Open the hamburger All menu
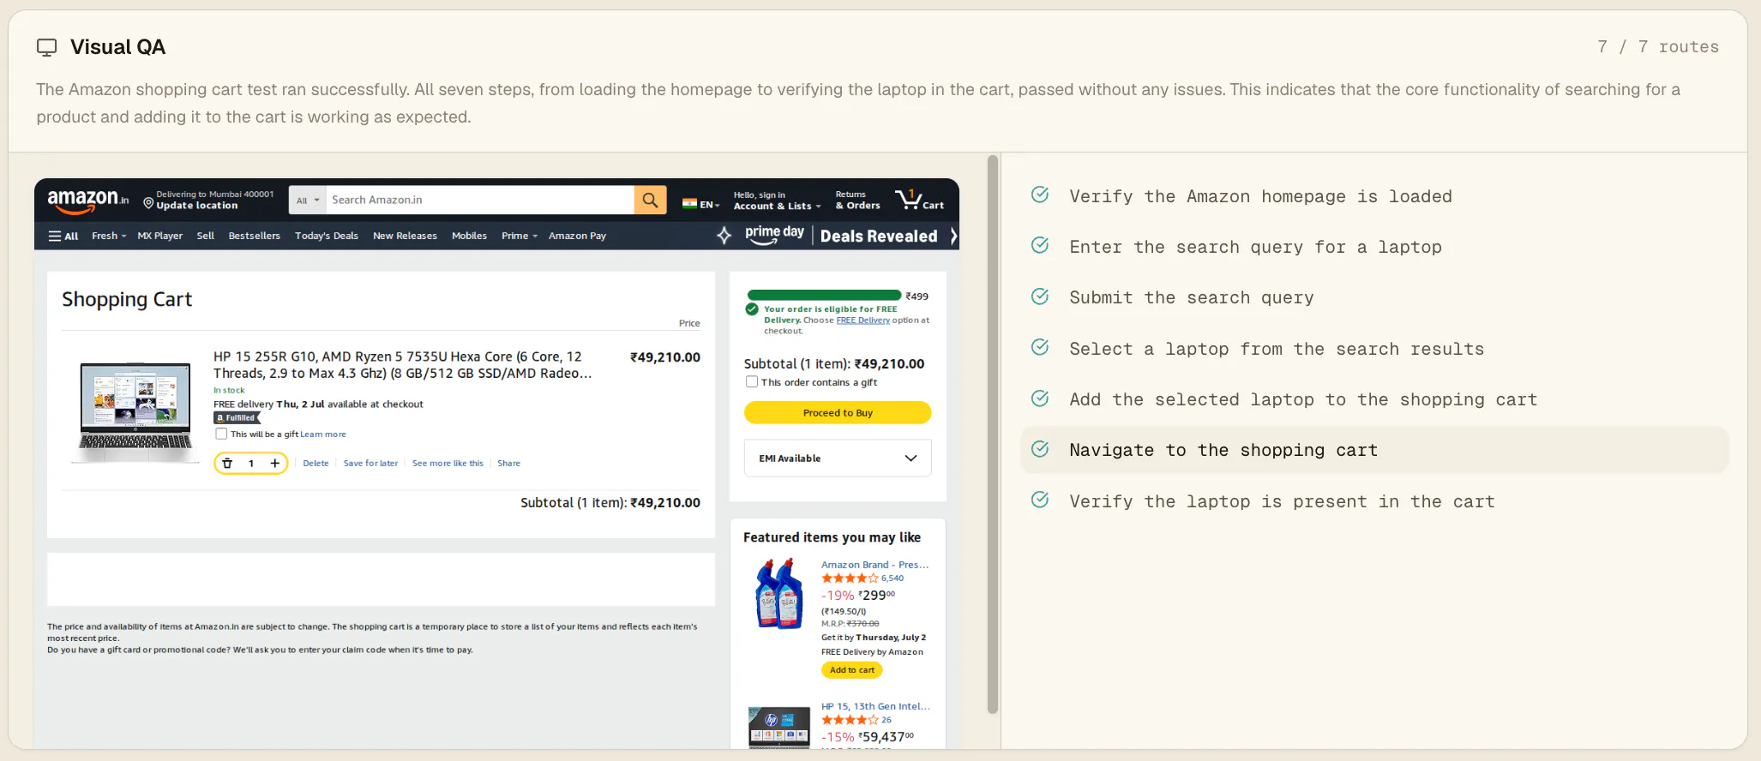Image resolution: width=1761 pixels, height=761 pixels. pyautogui.click(x=63, y=236)
